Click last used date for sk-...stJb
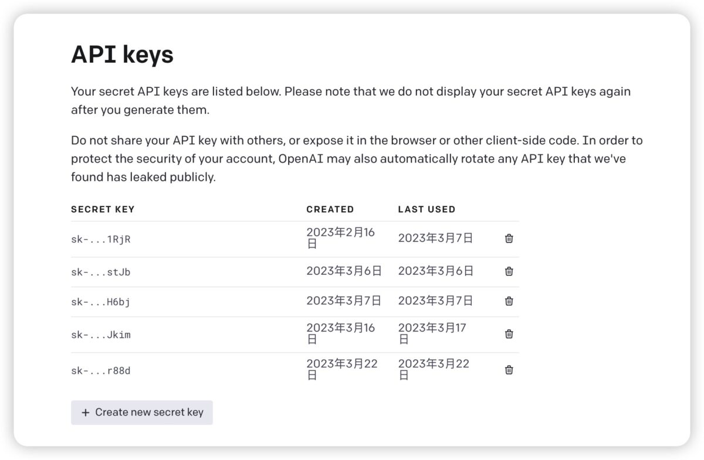This screenshot has height=460, width=704. point(436,271)
